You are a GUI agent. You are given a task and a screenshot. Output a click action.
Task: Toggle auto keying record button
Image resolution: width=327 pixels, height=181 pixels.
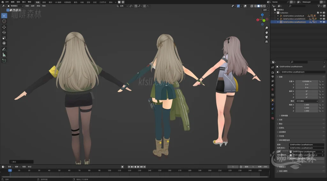pos(122,167)
